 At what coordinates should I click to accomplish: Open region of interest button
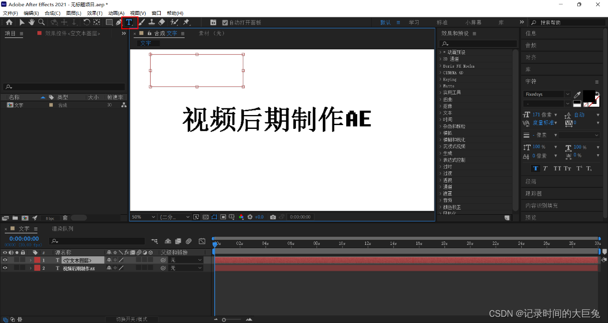coord(223,217)
